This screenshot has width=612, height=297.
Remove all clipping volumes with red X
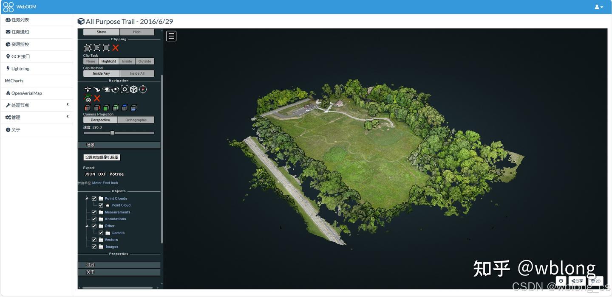[x=116, y=48]
